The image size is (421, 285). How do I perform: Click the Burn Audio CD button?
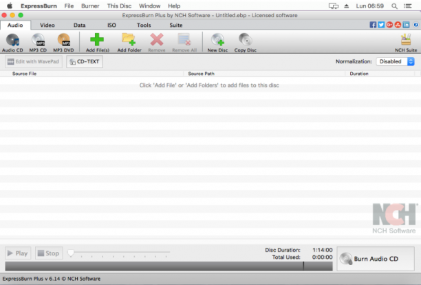[x=376, y=259]
